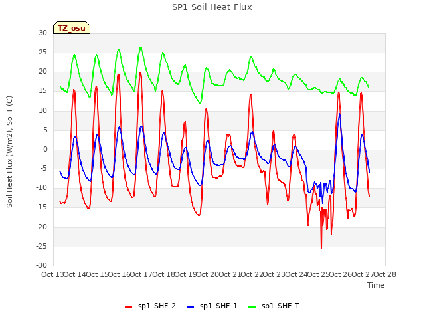Click the TZ_osu annotation label
425x319 pixels.
pyautogui.click(x=72, y=28)
